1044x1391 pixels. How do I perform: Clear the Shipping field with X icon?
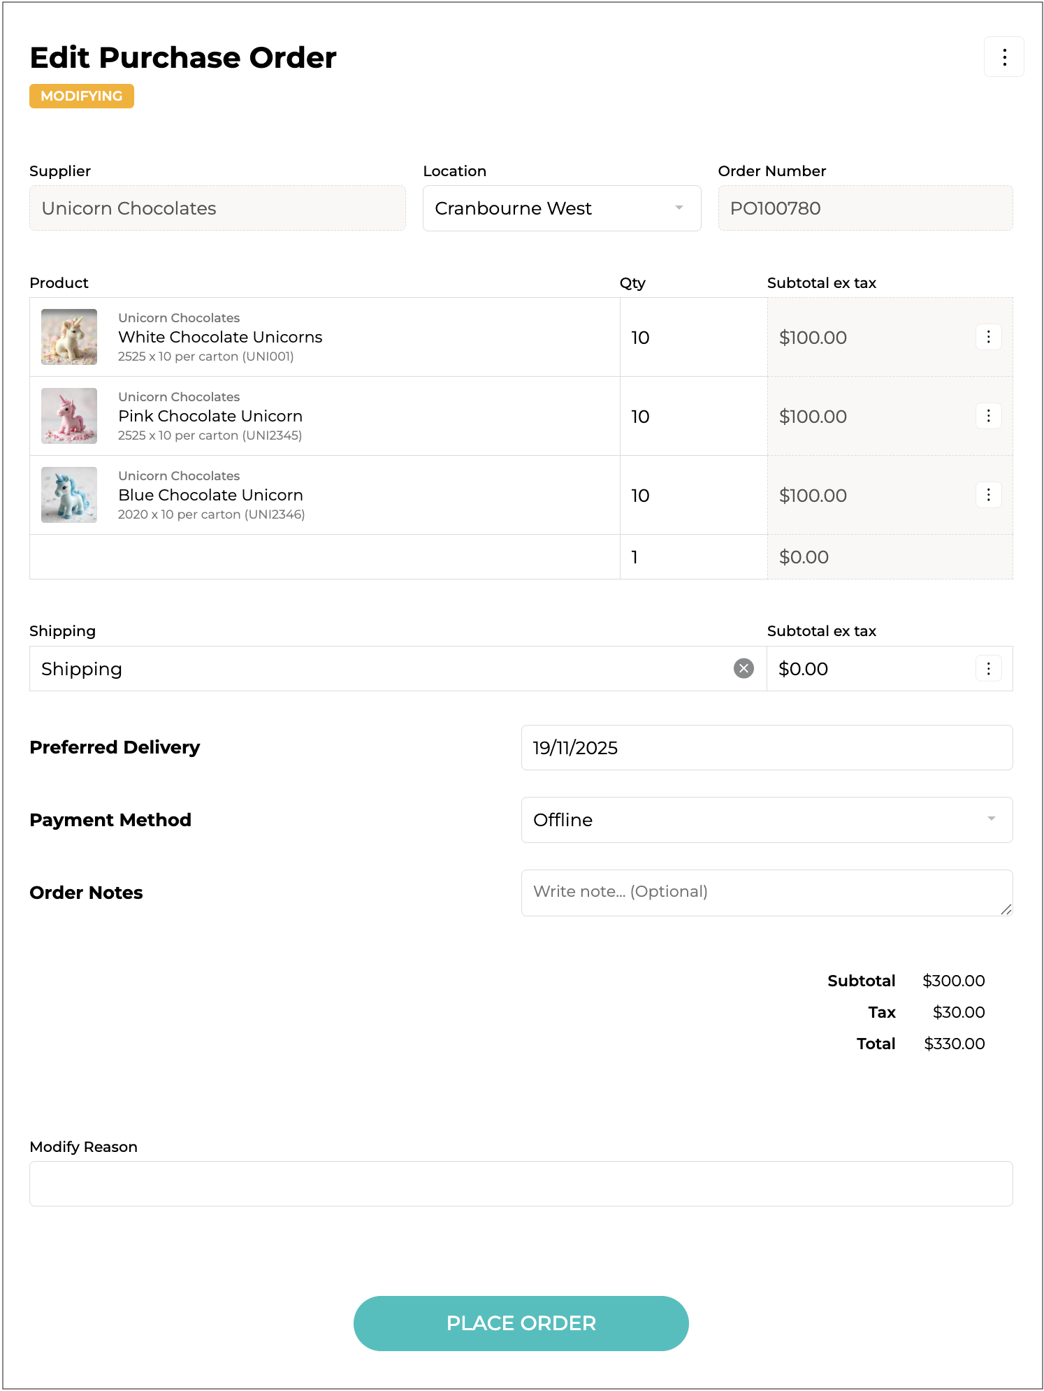[744, 669]
